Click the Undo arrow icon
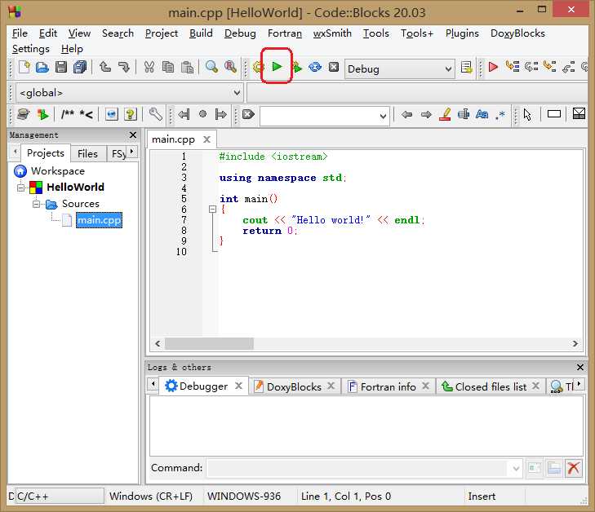Screen dimensions: 595x512 tap(105, 68)
